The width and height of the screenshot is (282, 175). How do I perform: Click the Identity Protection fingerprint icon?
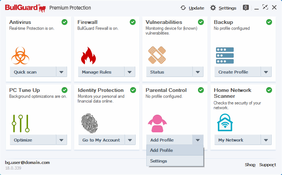point(89,124)
